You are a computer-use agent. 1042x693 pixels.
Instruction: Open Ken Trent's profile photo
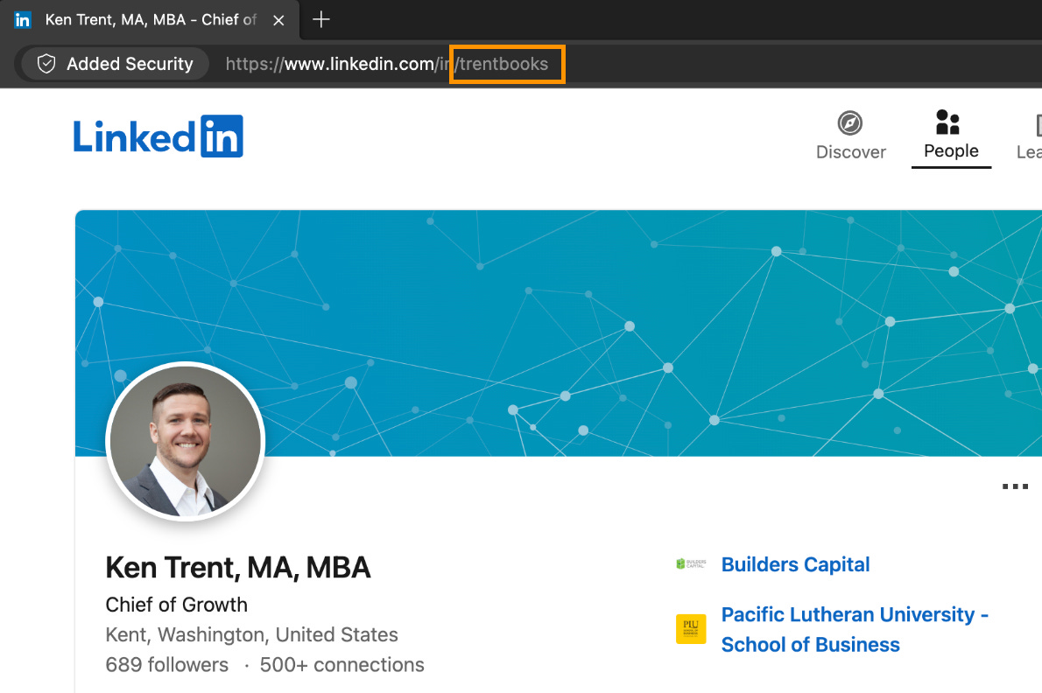[186, 441]
